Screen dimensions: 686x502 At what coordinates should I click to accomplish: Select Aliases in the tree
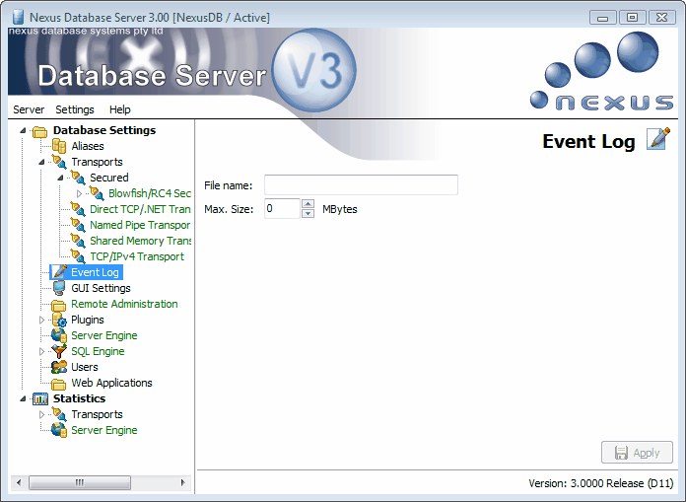pyautogui.click(x=88, y=146)
